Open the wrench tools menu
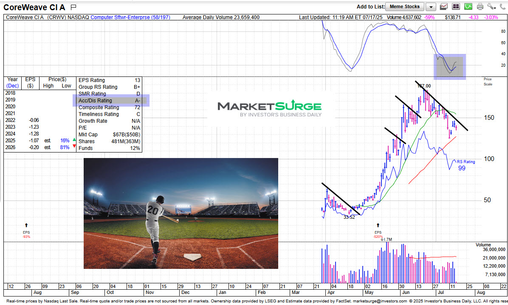 tap(491, 6)
